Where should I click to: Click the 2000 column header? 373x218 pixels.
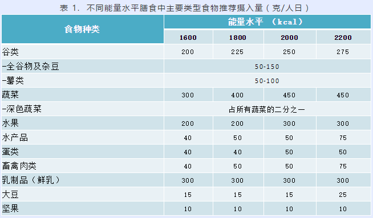pos(289,38)
